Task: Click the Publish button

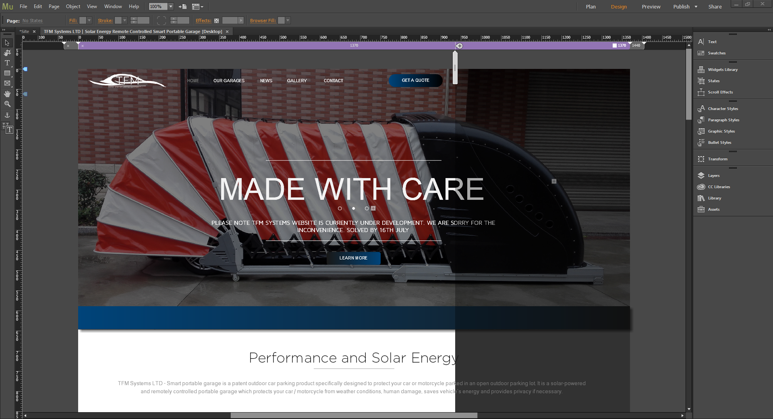Action: (x=681, y=6)
